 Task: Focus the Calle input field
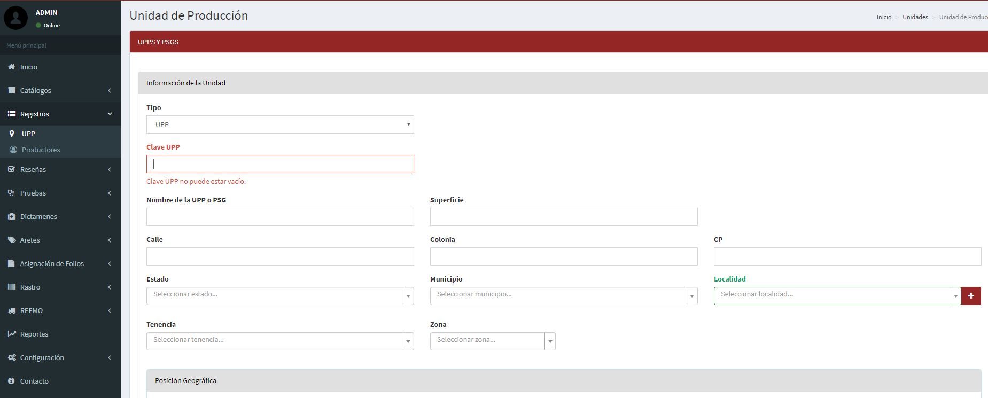280,256
